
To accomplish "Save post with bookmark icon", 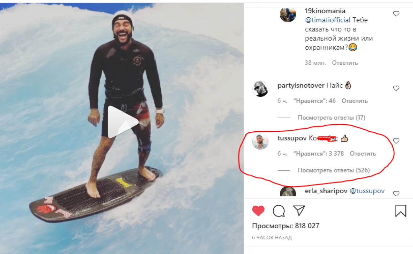I will 400,211.
